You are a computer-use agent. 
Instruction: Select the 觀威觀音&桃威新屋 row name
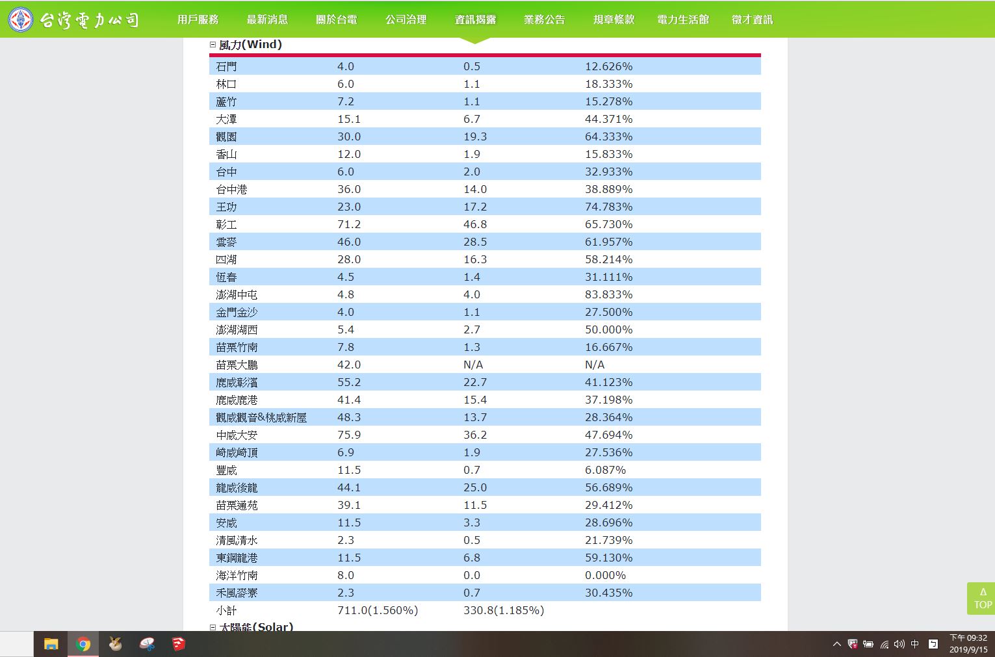point(261,417)
